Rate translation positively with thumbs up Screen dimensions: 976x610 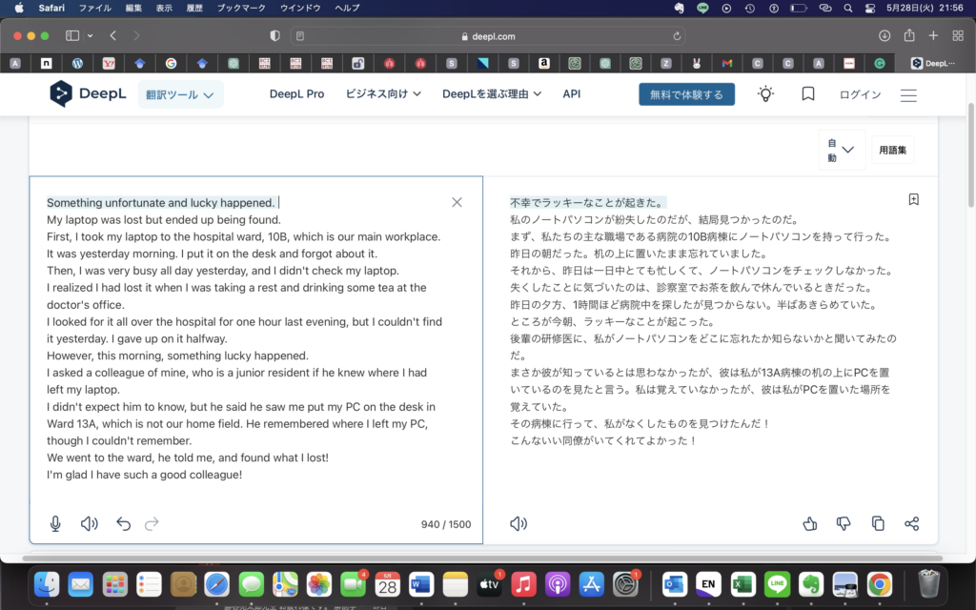click(809, 523)
